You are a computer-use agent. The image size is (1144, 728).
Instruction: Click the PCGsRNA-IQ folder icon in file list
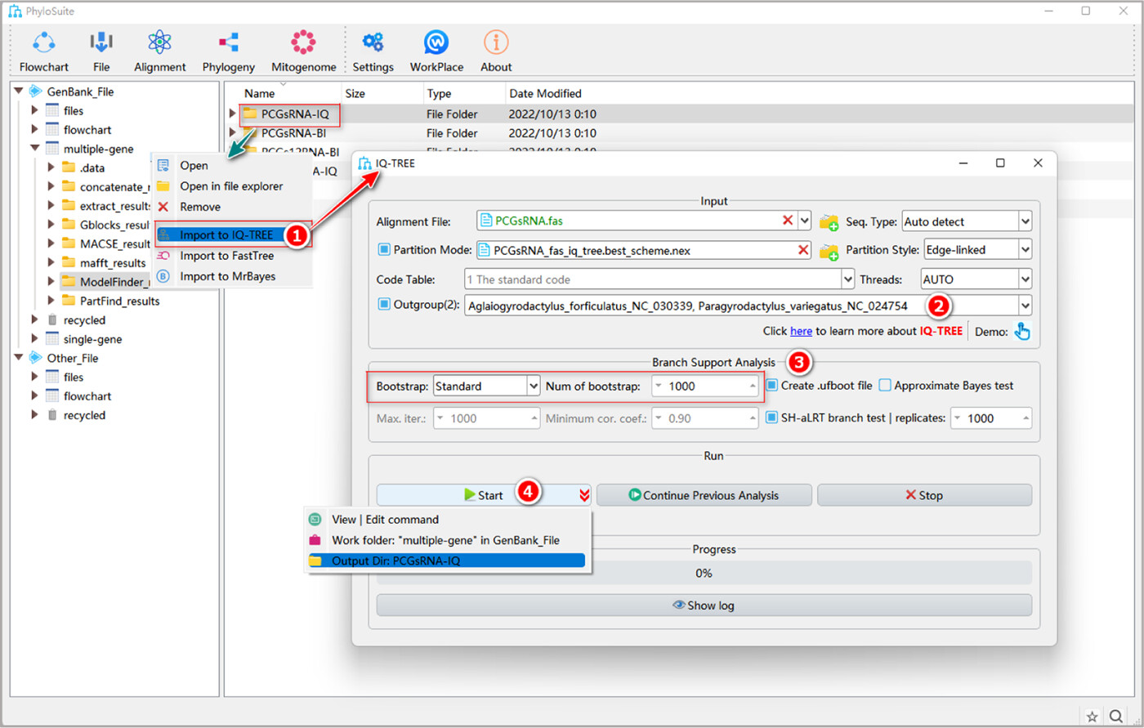click(249, 114)
